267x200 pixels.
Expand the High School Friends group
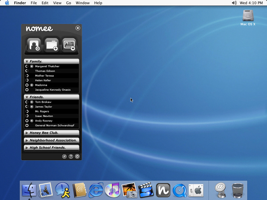tap(27, 148)
